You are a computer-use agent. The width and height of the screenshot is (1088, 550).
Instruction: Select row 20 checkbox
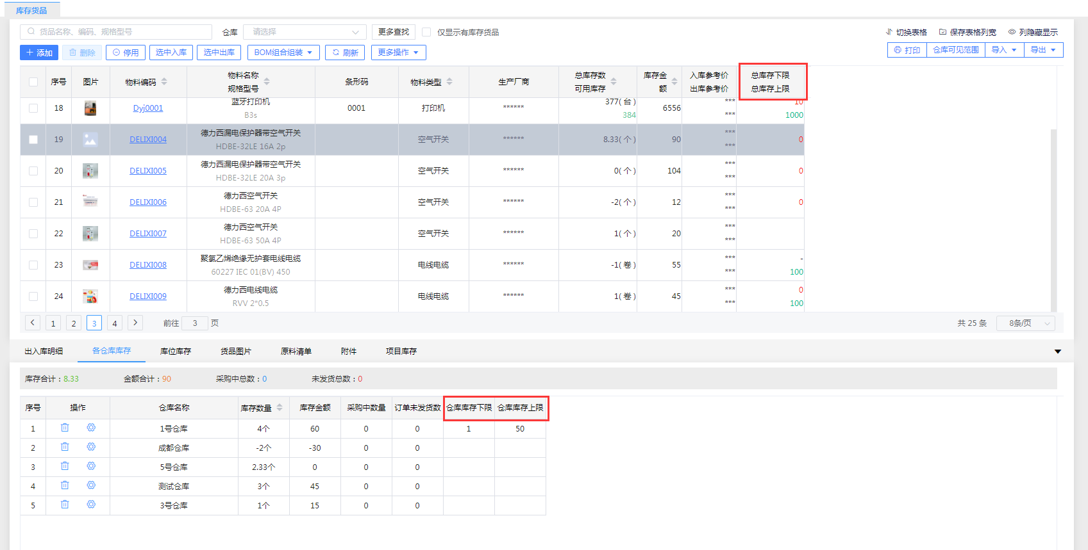(x=33, y=171)
